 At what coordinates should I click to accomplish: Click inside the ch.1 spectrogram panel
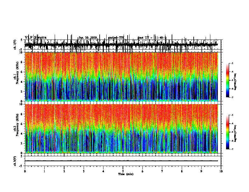pos(121,77)
